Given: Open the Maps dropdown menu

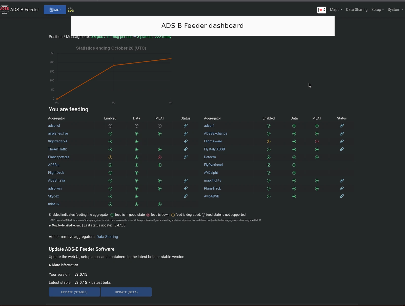Looking at the screenshot, I should tap(336, 10).
